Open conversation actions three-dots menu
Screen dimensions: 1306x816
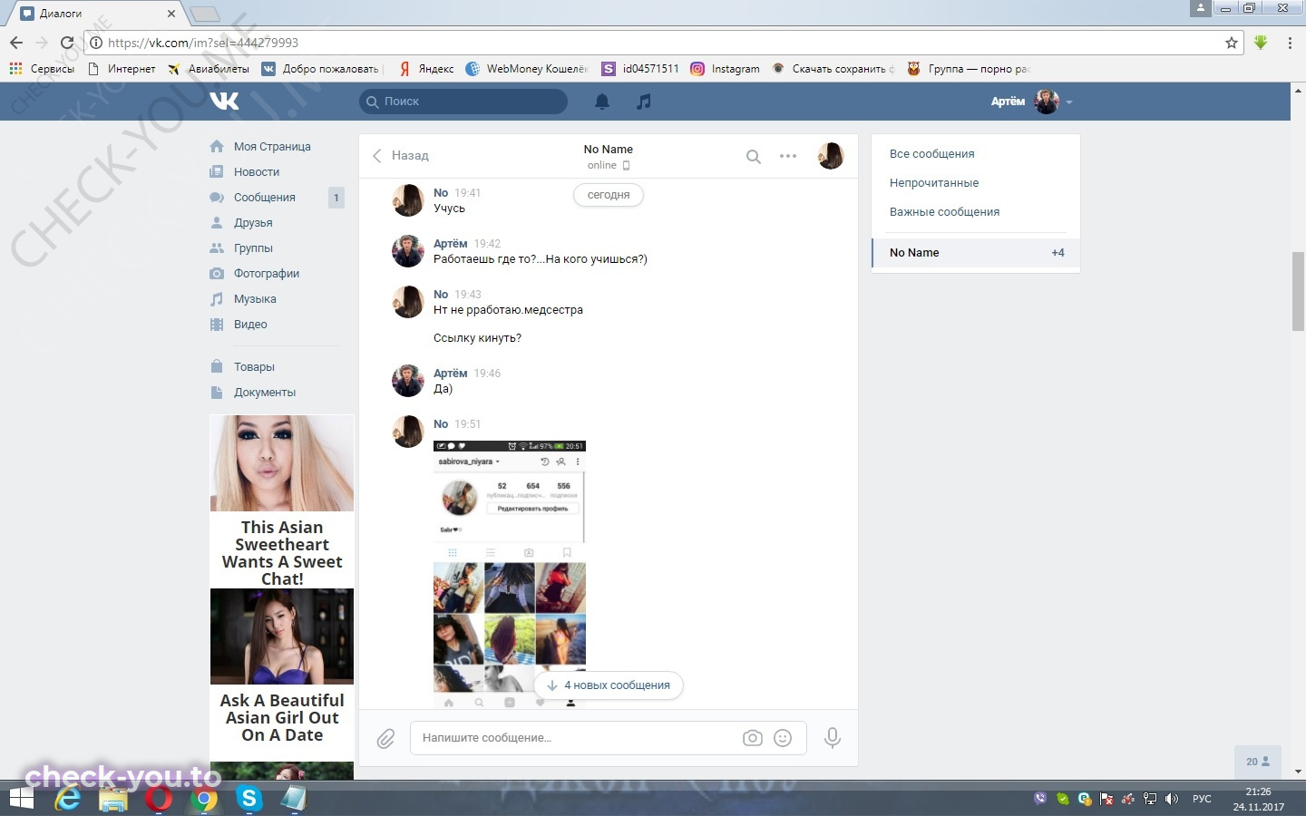pos(788,156)
